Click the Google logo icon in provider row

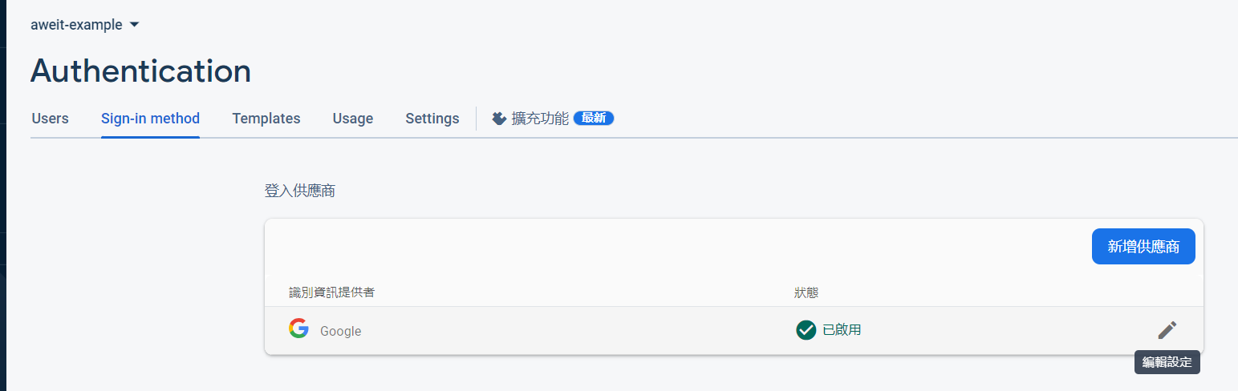(x=299, y=329)
